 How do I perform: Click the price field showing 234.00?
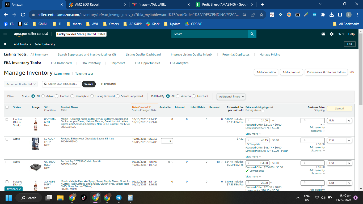click(x=257, y=163)
